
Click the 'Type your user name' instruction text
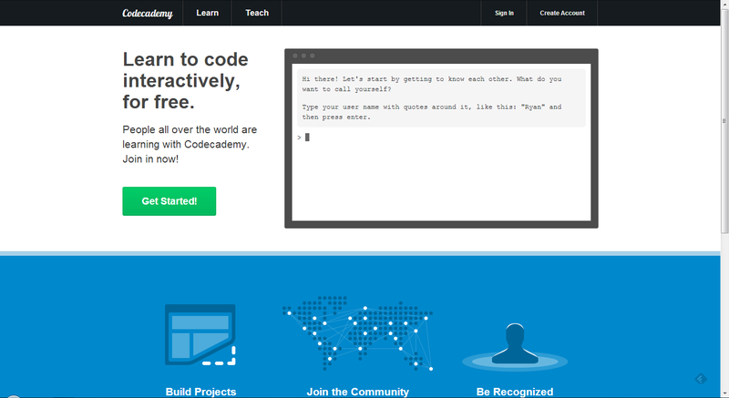coord(432,112)
